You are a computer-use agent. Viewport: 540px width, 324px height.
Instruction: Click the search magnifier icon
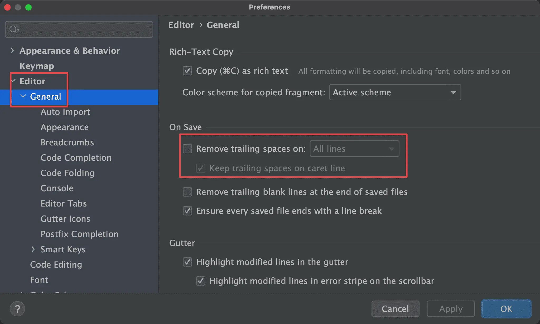pyautogui.click(x=13, y=29)
